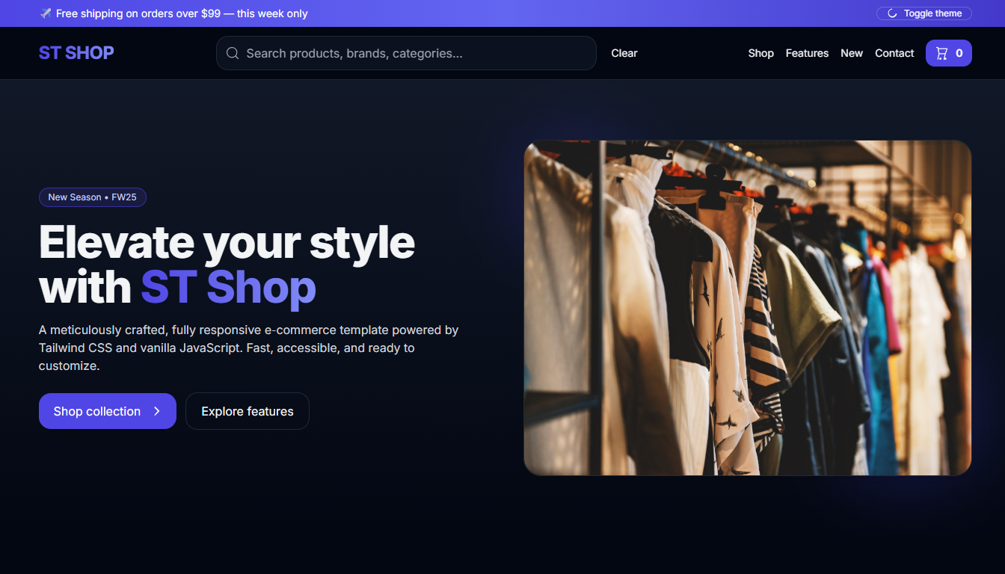Click the free shipping announcement text

[x=182, y=13]
